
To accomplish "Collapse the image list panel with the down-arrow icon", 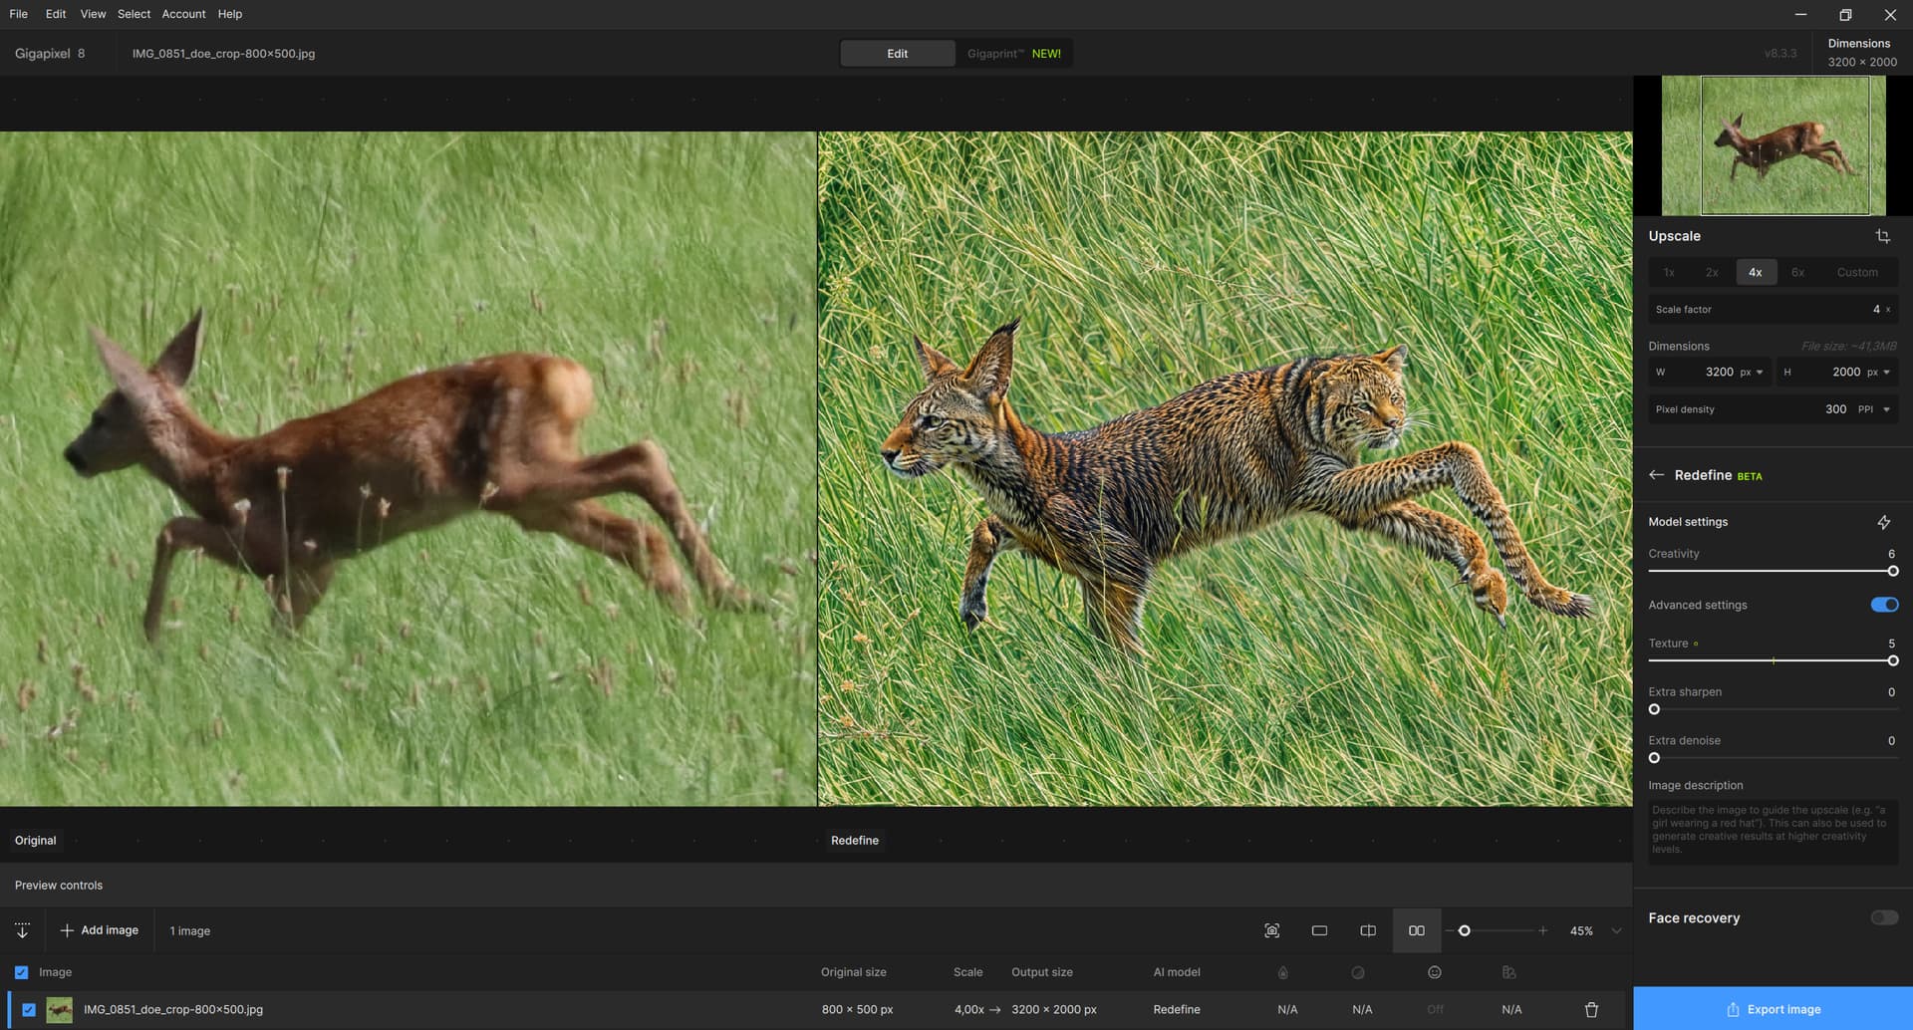I will (22, 930).
